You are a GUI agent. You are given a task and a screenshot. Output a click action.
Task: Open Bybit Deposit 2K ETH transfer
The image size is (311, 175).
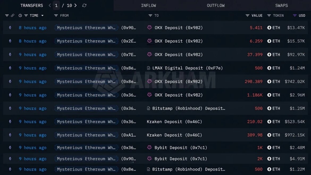coord(181,159)
